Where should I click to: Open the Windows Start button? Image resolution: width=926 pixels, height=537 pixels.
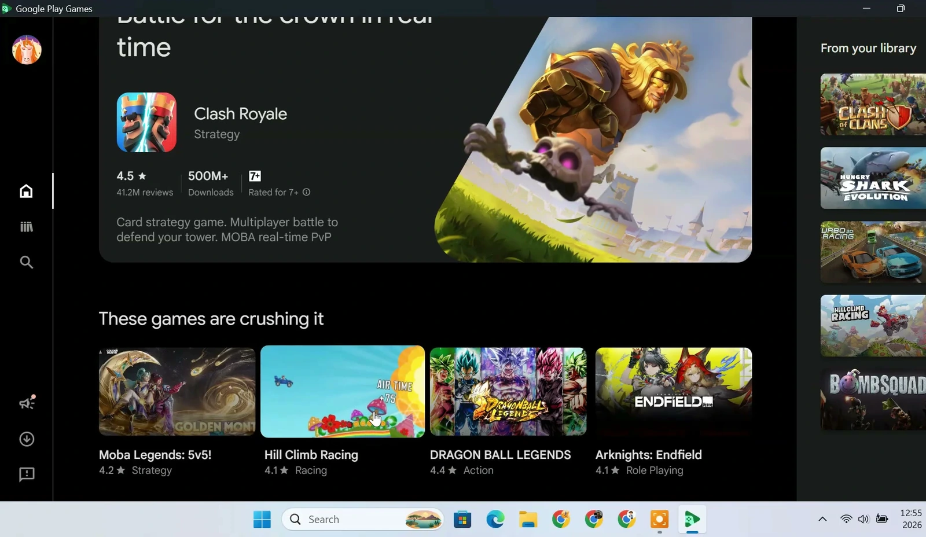262,520
